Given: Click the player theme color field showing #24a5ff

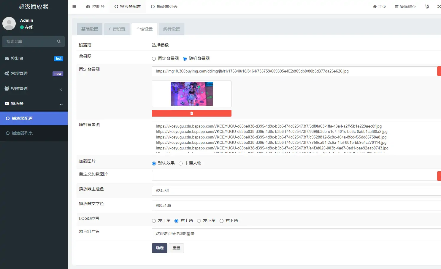Looking at the screenshot, I should (x=237, y=191).
